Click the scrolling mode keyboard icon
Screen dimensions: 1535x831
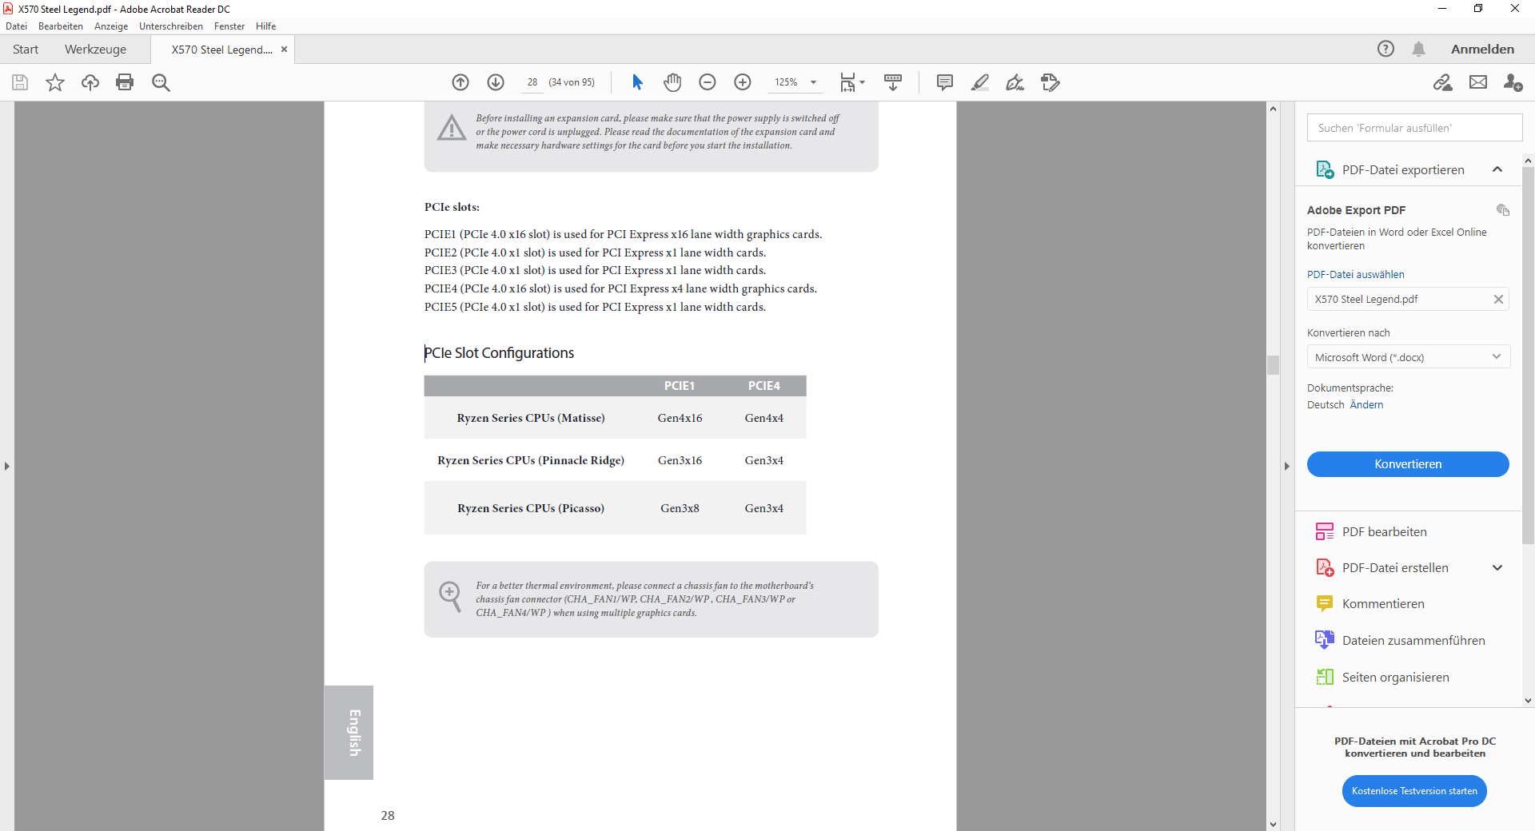click(x=893, y=82)
